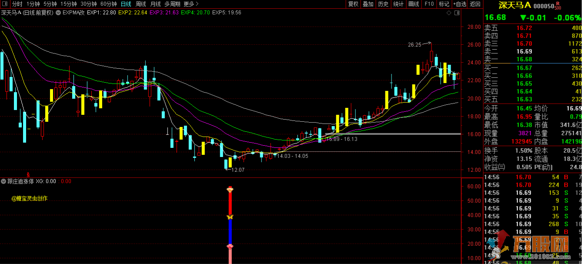Select the 日线 daily chart tab
The height and width of the screenshot is (264, 582).
126,4
